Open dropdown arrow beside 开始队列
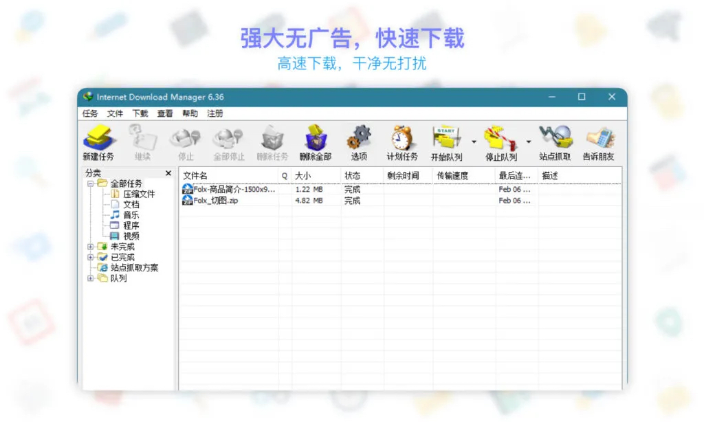This screenshot has height=422, width=704. 474,142
